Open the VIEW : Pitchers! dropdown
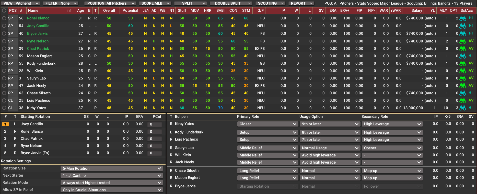477x194 pixels. point(20,3)
